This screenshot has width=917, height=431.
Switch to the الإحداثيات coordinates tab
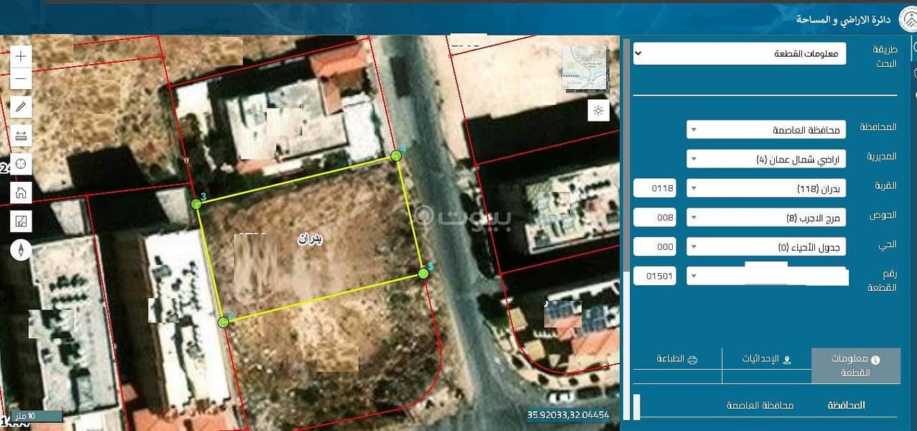point(766,358)
